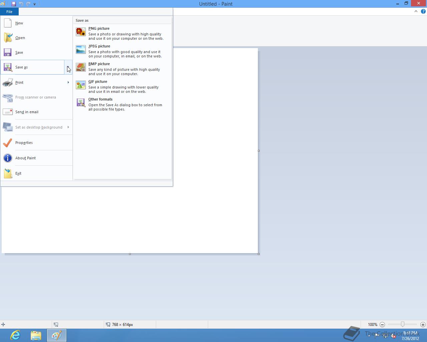Image resolution: width=427 pixels, height=342 pixels.
Task: Click the About Paint info icon
Action: click(x=8, y=158)
